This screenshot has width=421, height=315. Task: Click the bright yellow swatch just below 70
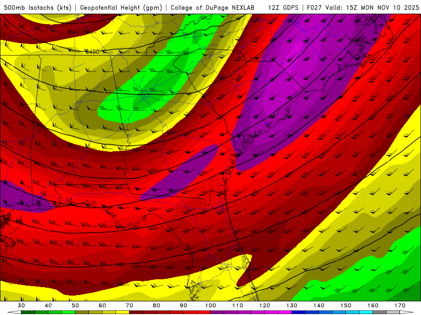click(x=123, y=312)
